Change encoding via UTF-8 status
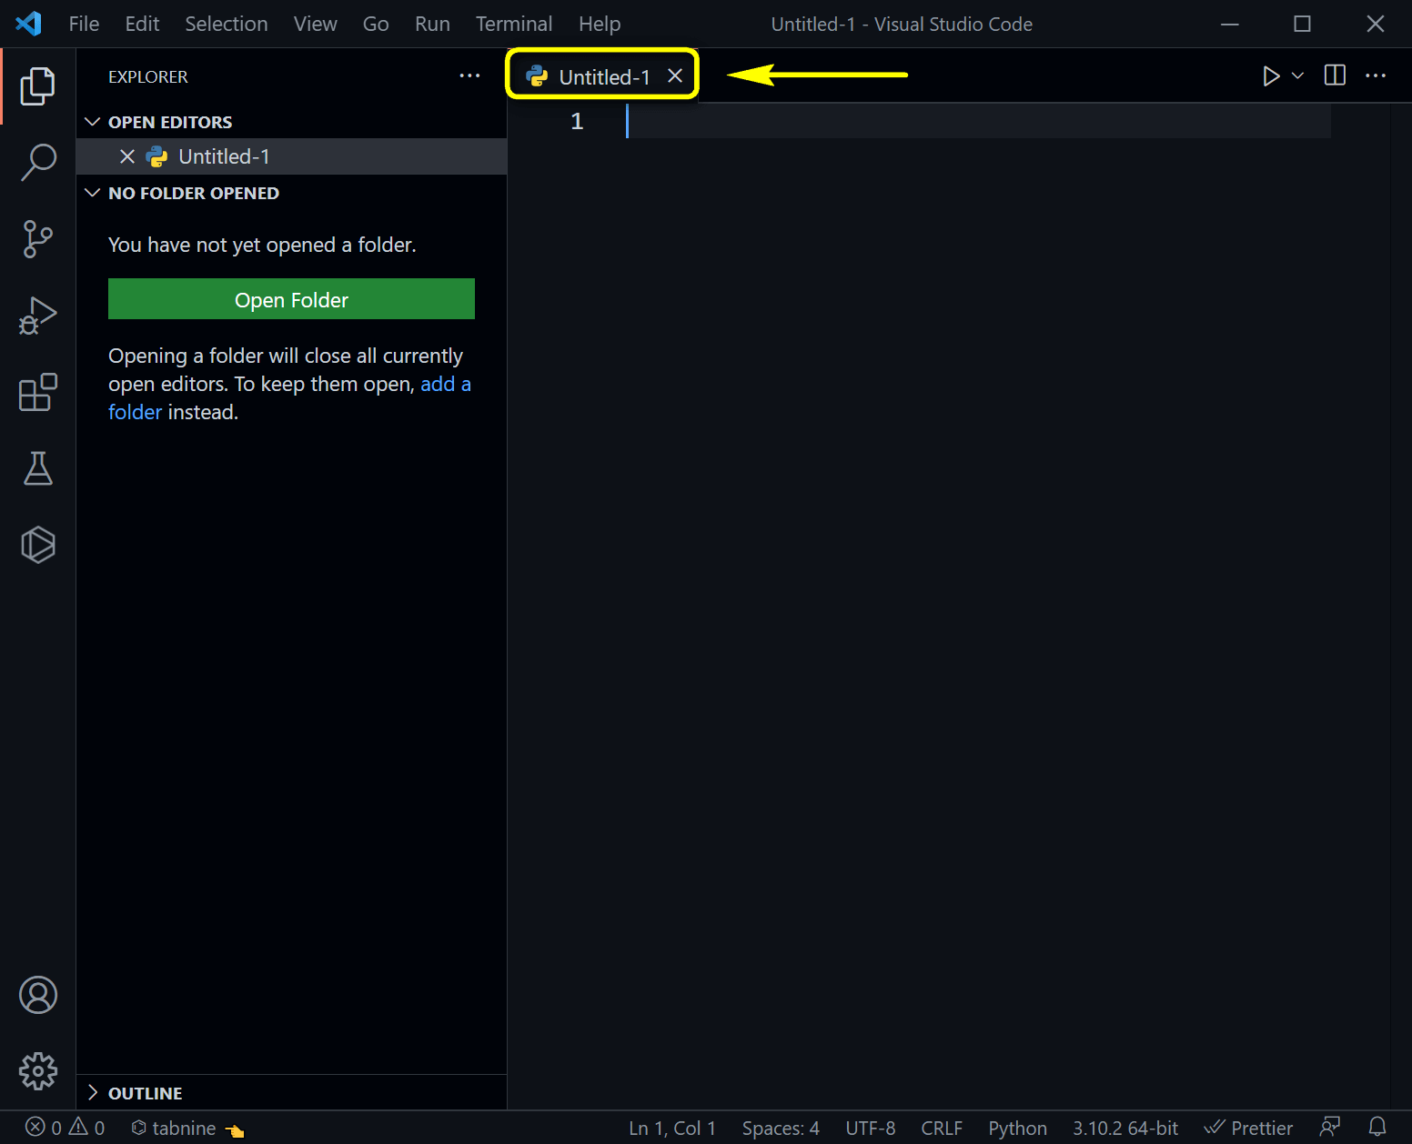 (x=870, y=1128)
